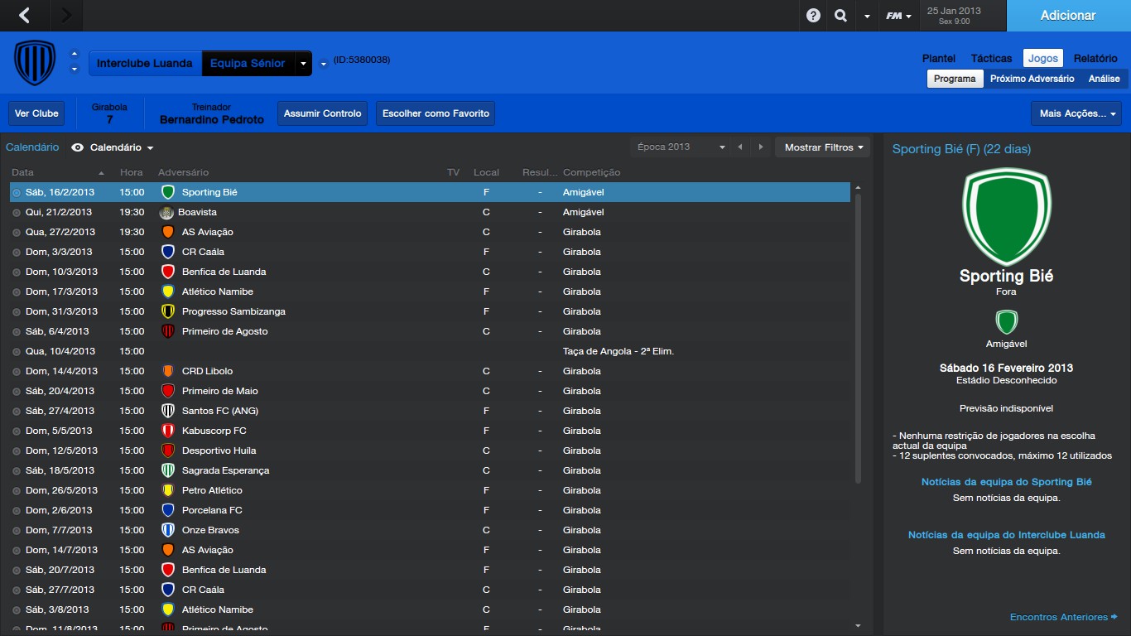1131x636 pixels.
Task: Click the Onze Bravos badge
Action: click(168, 530)
